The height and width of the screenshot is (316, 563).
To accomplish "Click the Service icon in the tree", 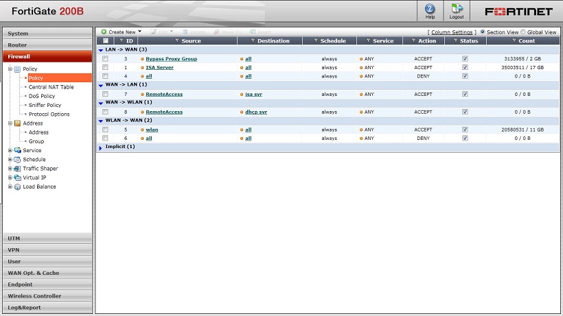I will (17, 151).
